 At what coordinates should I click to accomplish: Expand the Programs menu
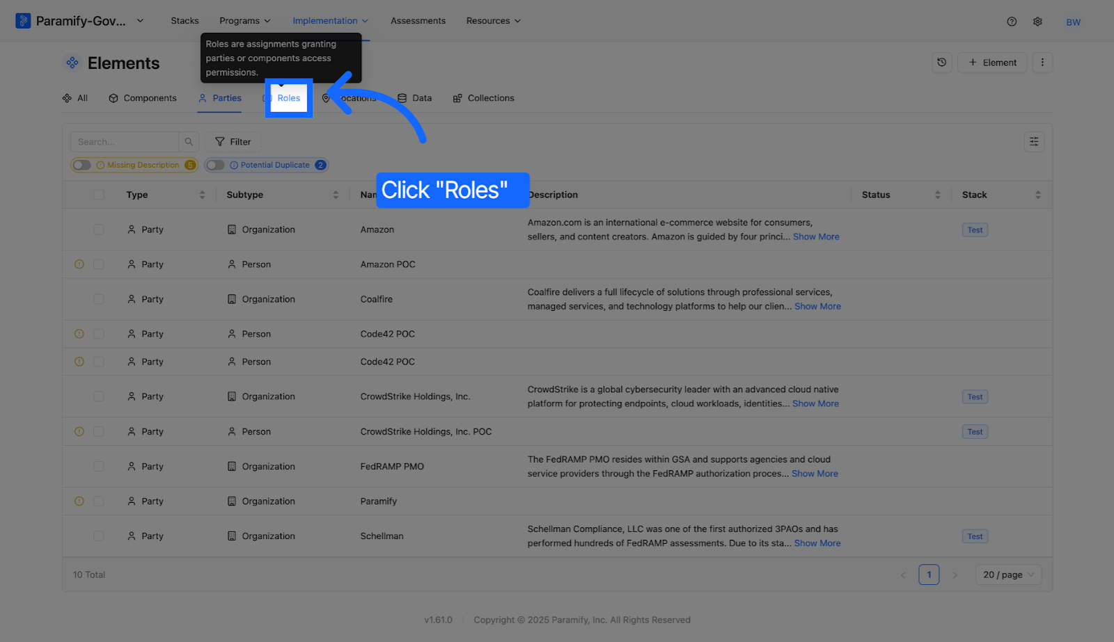point(244,21)
